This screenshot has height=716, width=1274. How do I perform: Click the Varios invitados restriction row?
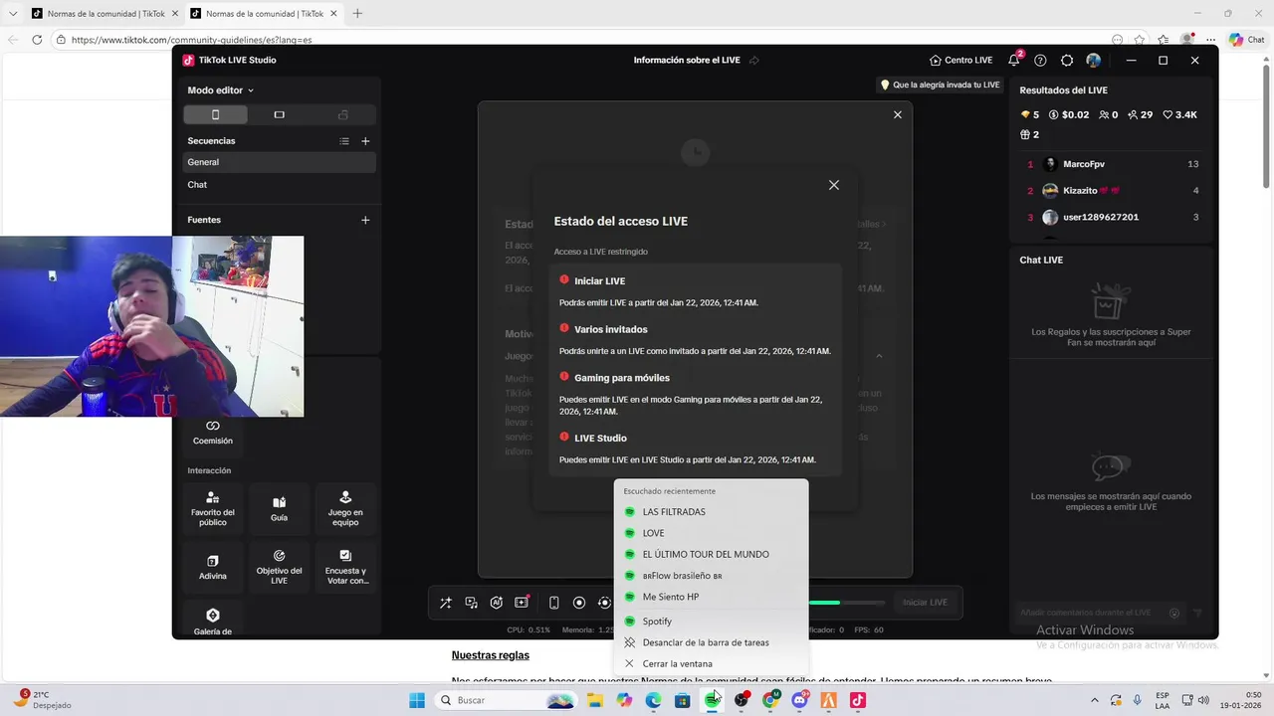click(695, 339)
